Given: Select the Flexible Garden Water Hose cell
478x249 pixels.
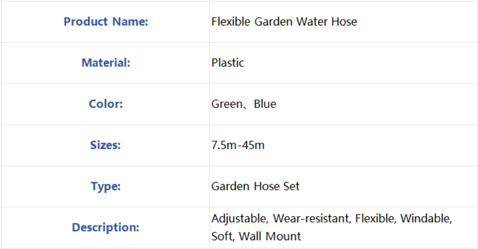Looking at the screenshot, I should [344, 22].
